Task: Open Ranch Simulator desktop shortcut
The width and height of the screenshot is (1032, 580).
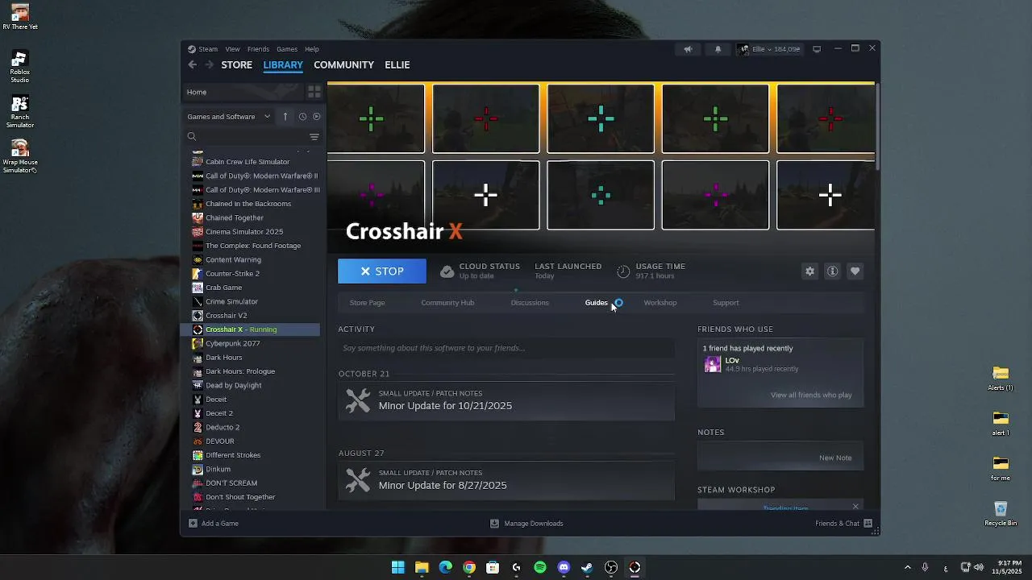Action: pyautogui.click(x=20, y=112)
